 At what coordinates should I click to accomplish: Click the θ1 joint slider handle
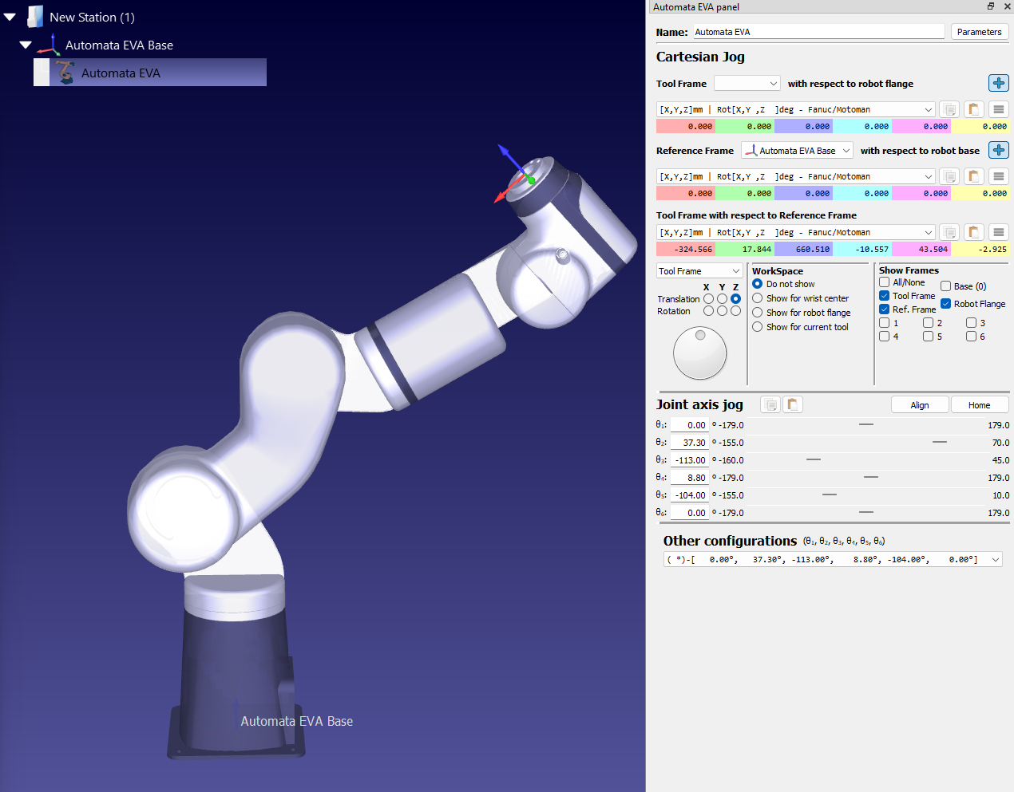(x=866, y=424)
